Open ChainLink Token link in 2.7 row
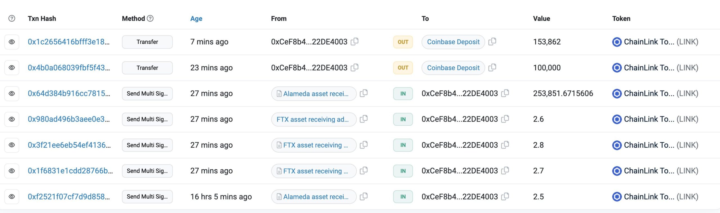 tap(649, 171)
